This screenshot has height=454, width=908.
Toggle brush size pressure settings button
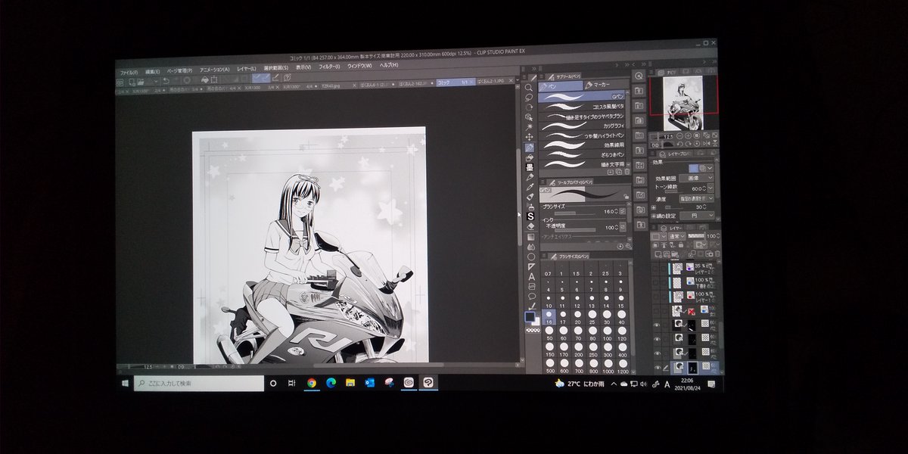click(x=622, y=211)
